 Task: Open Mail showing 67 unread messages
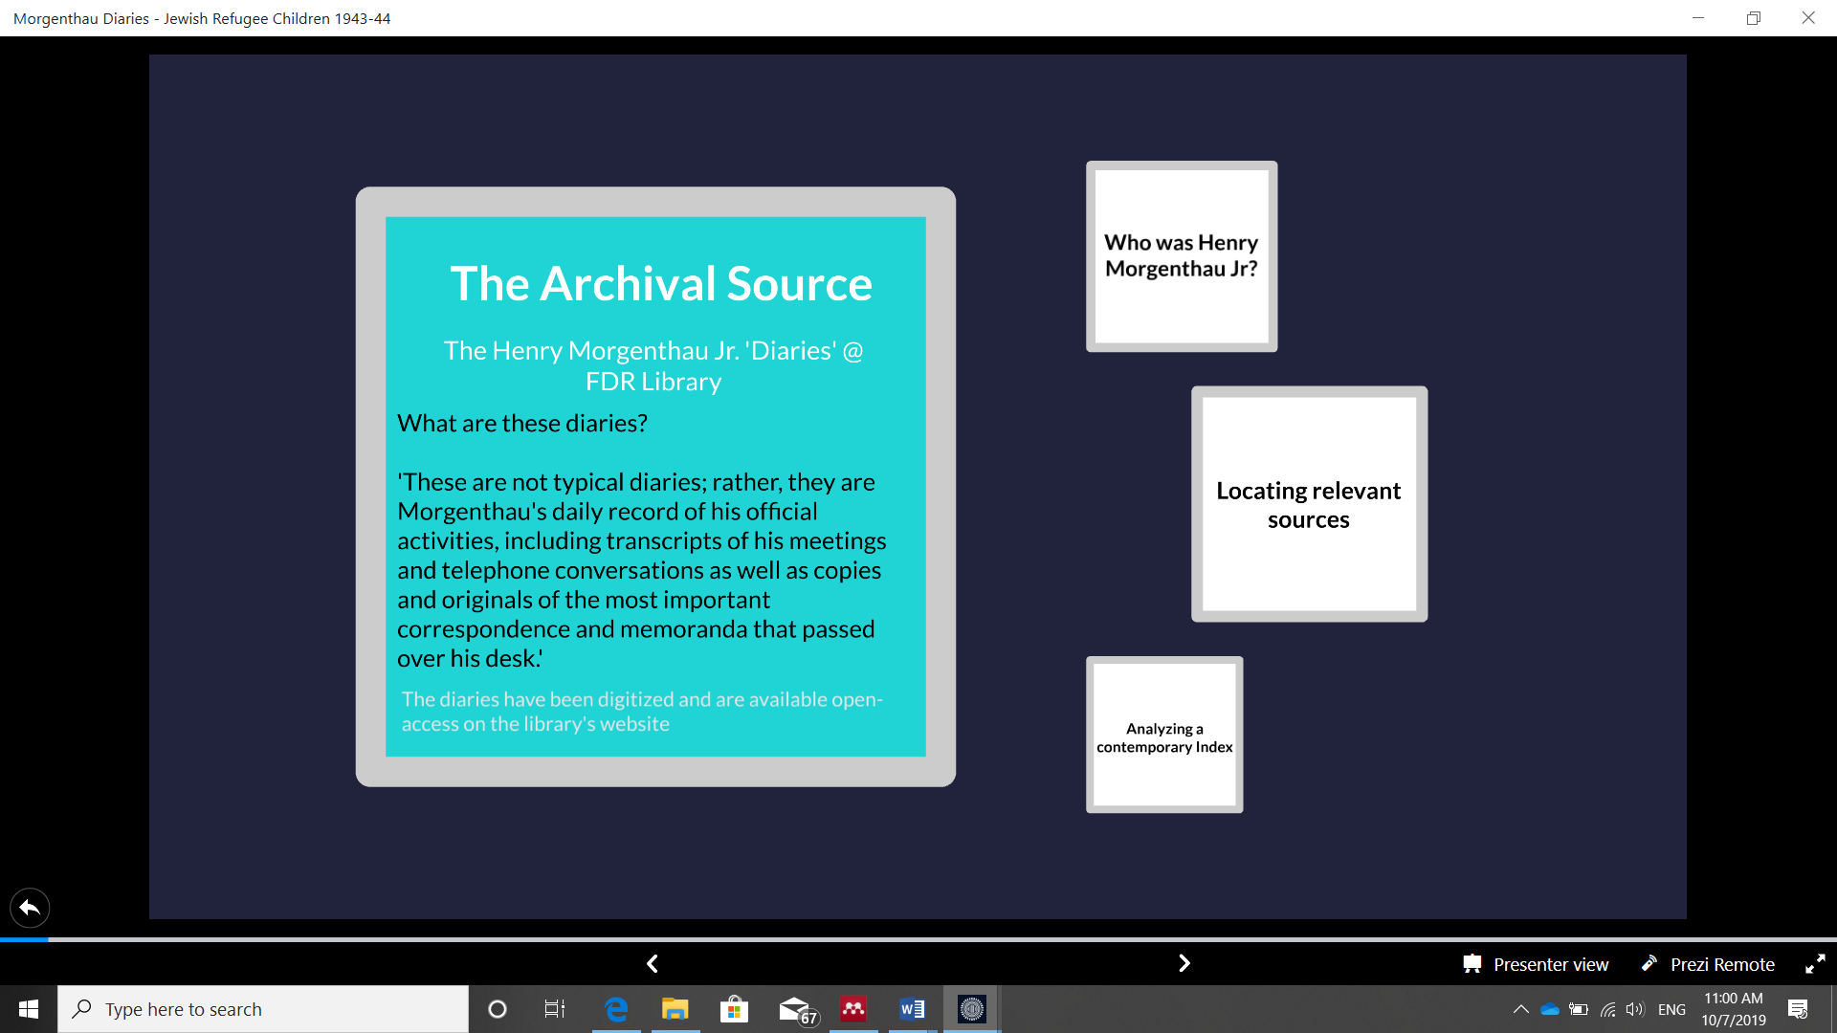[x=794, y=1009]
